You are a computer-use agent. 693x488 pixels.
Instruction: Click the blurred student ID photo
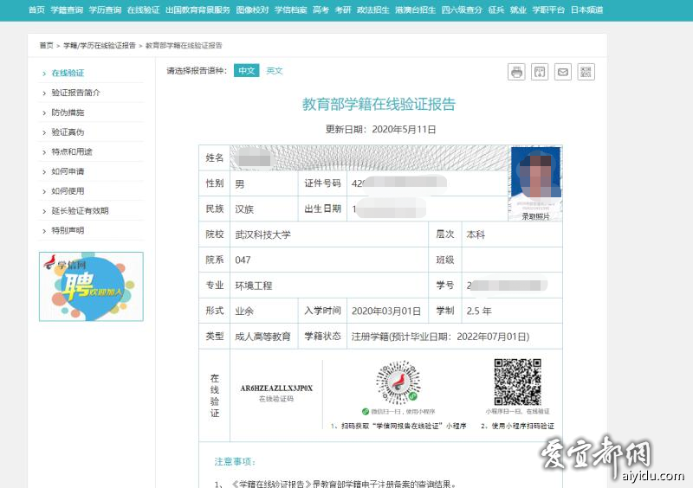(535, 179)
